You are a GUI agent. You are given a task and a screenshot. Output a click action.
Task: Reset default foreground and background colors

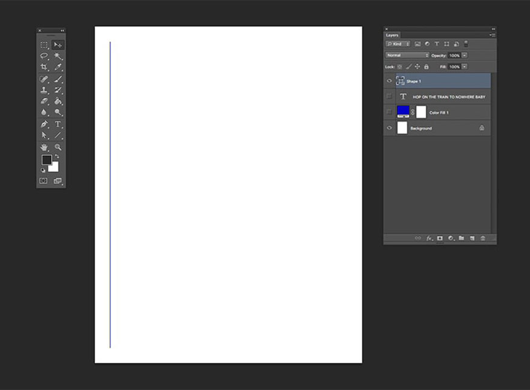point(43,170)
